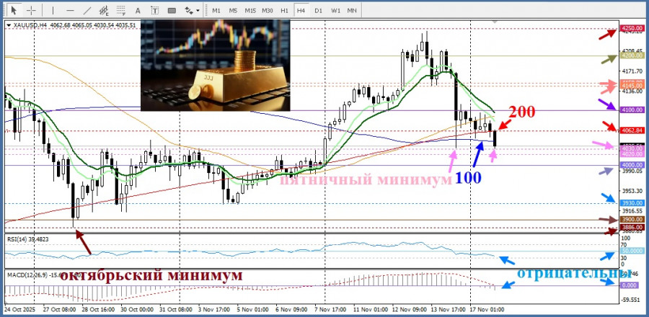Choose the horizontal line drawing tool
This screenshot has width=649, height=317.
click(x=69, y=11)
